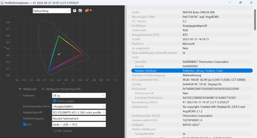Select the Plattform row

click(192, 44)
